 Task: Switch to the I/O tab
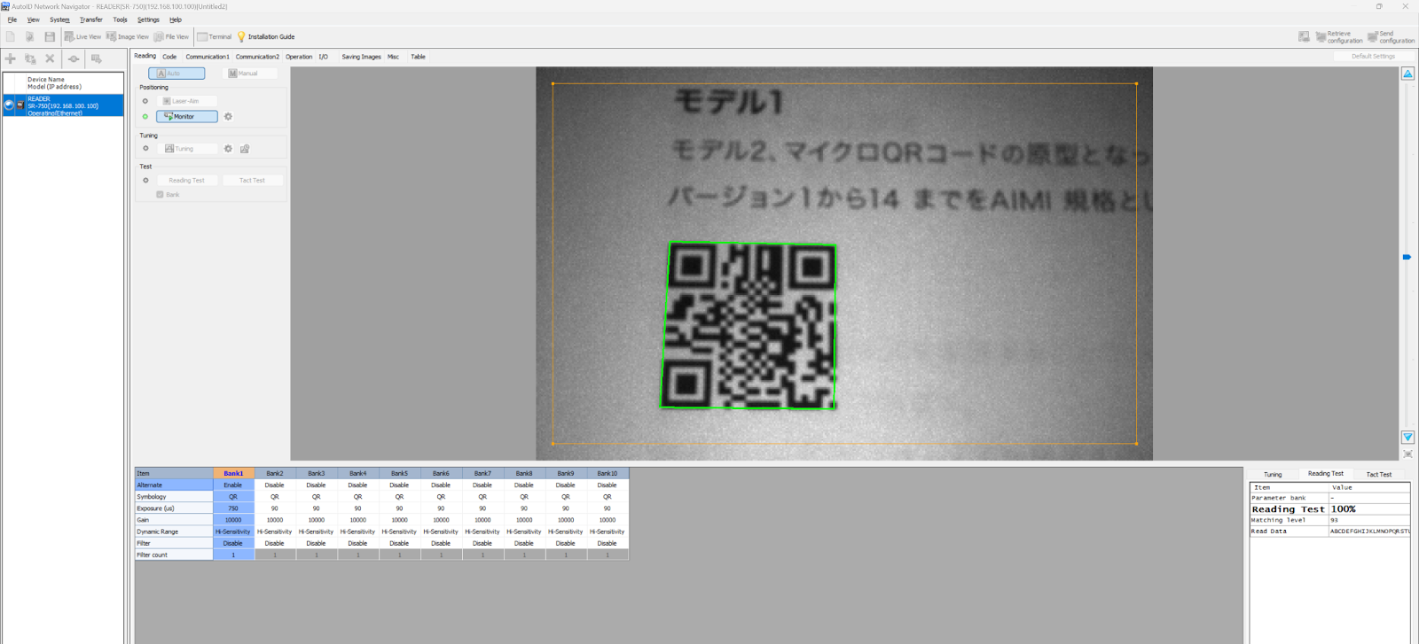click(x=324, y=57)
